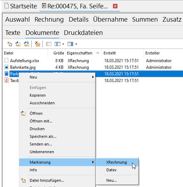Choose Kopieren from the context menu

coord(57,95)
